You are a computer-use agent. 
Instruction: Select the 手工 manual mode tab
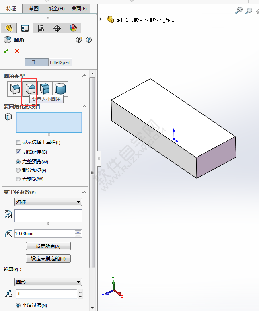(x=37, y=62)
